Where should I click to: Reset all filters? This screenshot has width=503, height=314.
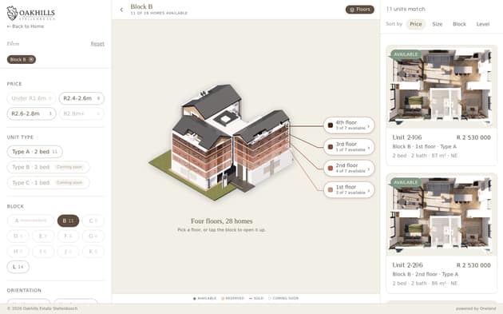point(97,44)
